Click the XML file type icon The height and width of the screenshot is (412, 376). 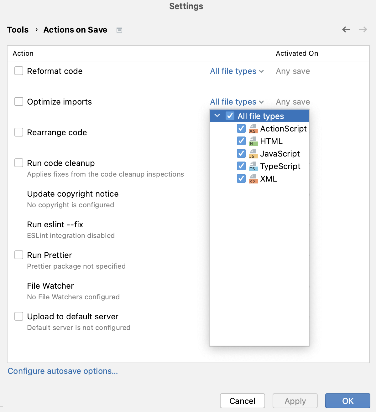click(x=253, y=179)
